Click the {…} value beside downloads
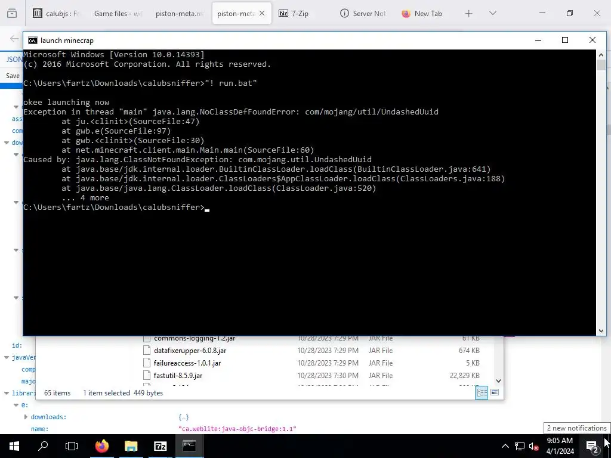The width and height of the screenshot is (611, 458). tap(184, 417)
